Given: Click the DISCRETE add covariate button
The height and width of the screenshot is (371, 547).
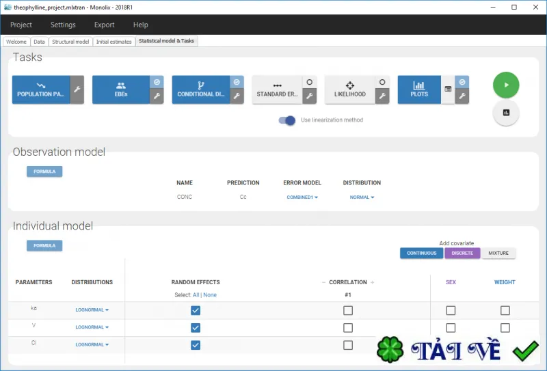Looking at the screenshot, I should pos(462,253).
